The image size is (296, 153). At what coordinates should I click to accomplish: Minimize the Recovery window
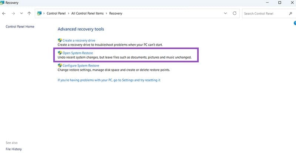pyautogui.click(x=267, y=3)
